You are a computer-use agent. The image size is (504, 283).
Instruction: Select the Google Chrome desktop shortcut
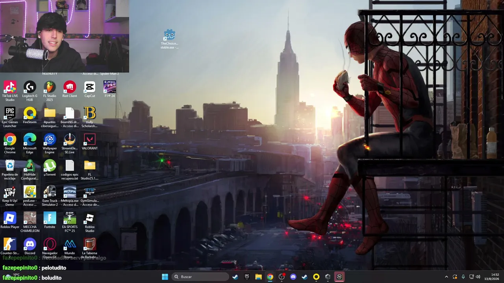[10, 143]
